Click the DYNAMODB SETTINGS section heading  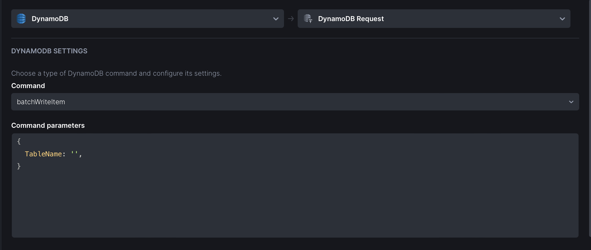49,51
